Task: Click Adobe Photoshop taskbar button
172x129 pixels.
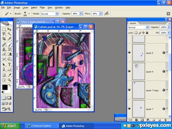Action: [76, 126]
